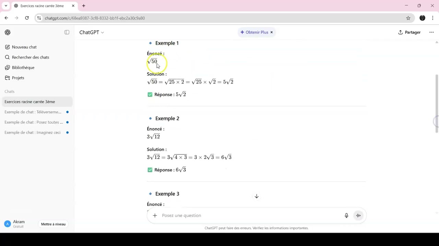Screen dimensions: 439x246
Task: Launch voice mode with the waveform icon
Action: click(x=358, y=215)
